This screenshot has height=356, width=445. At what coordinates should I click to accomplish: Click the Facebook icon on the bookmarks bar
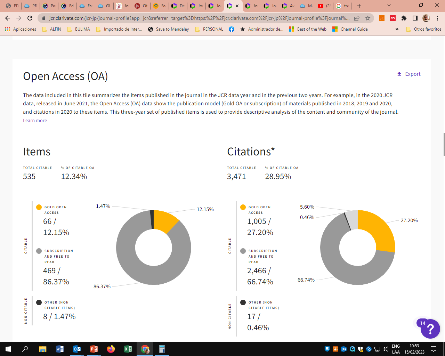click(231, 29)
